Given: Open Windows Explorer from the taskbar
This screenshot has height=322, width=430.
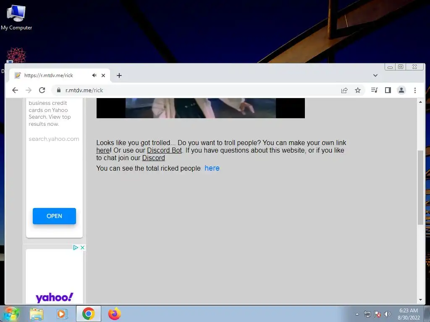Looking at the screenshot, I should [37, 314].
